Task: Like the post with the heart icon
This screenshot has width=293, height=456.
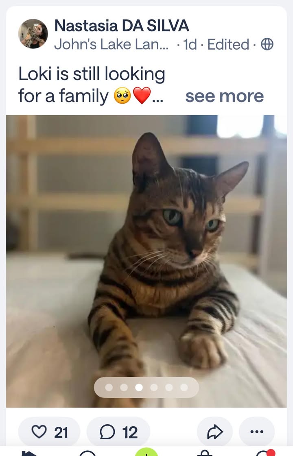Action: coord(49,432)
